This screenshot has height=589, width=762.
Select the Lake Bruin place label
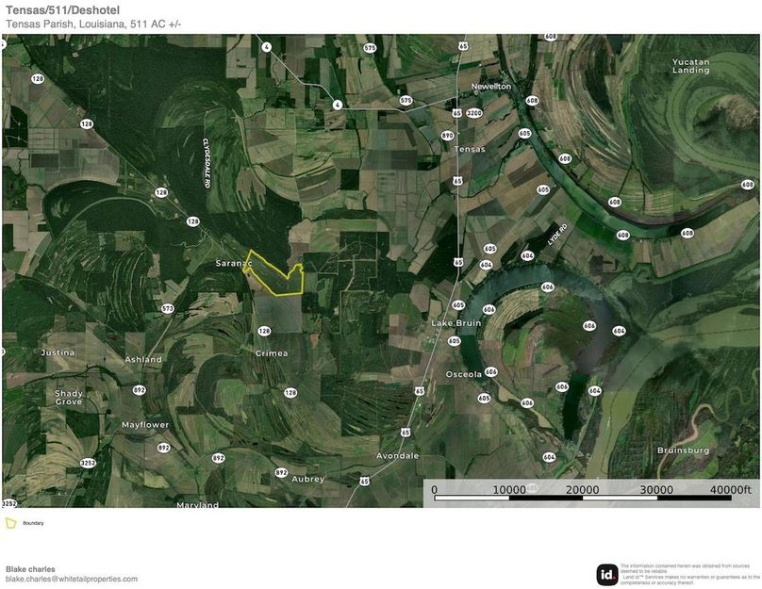(x=456, y=321)
